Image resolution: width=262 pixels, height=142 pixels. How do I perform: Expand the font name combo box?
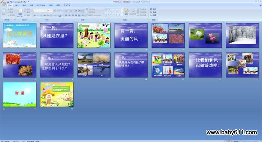click(40, 11)
